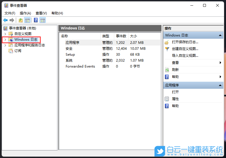
Task: Click the 2,032 event count cell
Action: [x=120, y=60]
